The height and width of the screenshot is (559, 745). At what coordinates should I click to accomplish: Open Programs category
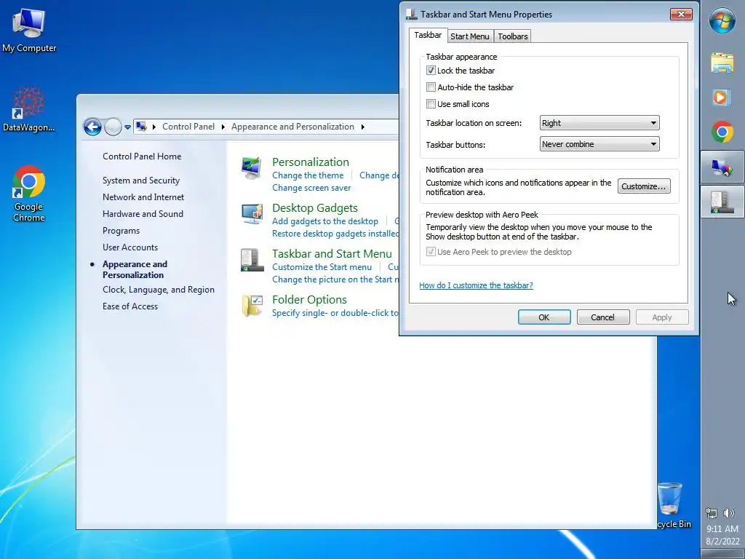point(121,231)
